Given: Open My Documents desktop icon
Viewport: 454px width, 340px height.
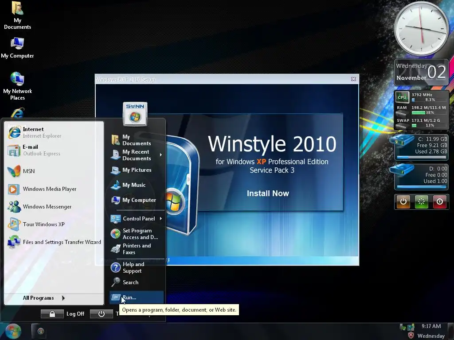Looking at the screenshot, I should pos(17,15).
